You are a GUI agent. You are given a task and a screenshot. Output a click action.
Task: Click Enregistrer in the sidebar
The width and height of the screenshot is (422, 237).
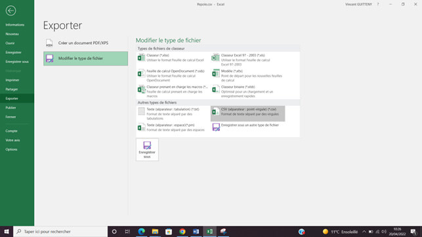coord(14,53)
